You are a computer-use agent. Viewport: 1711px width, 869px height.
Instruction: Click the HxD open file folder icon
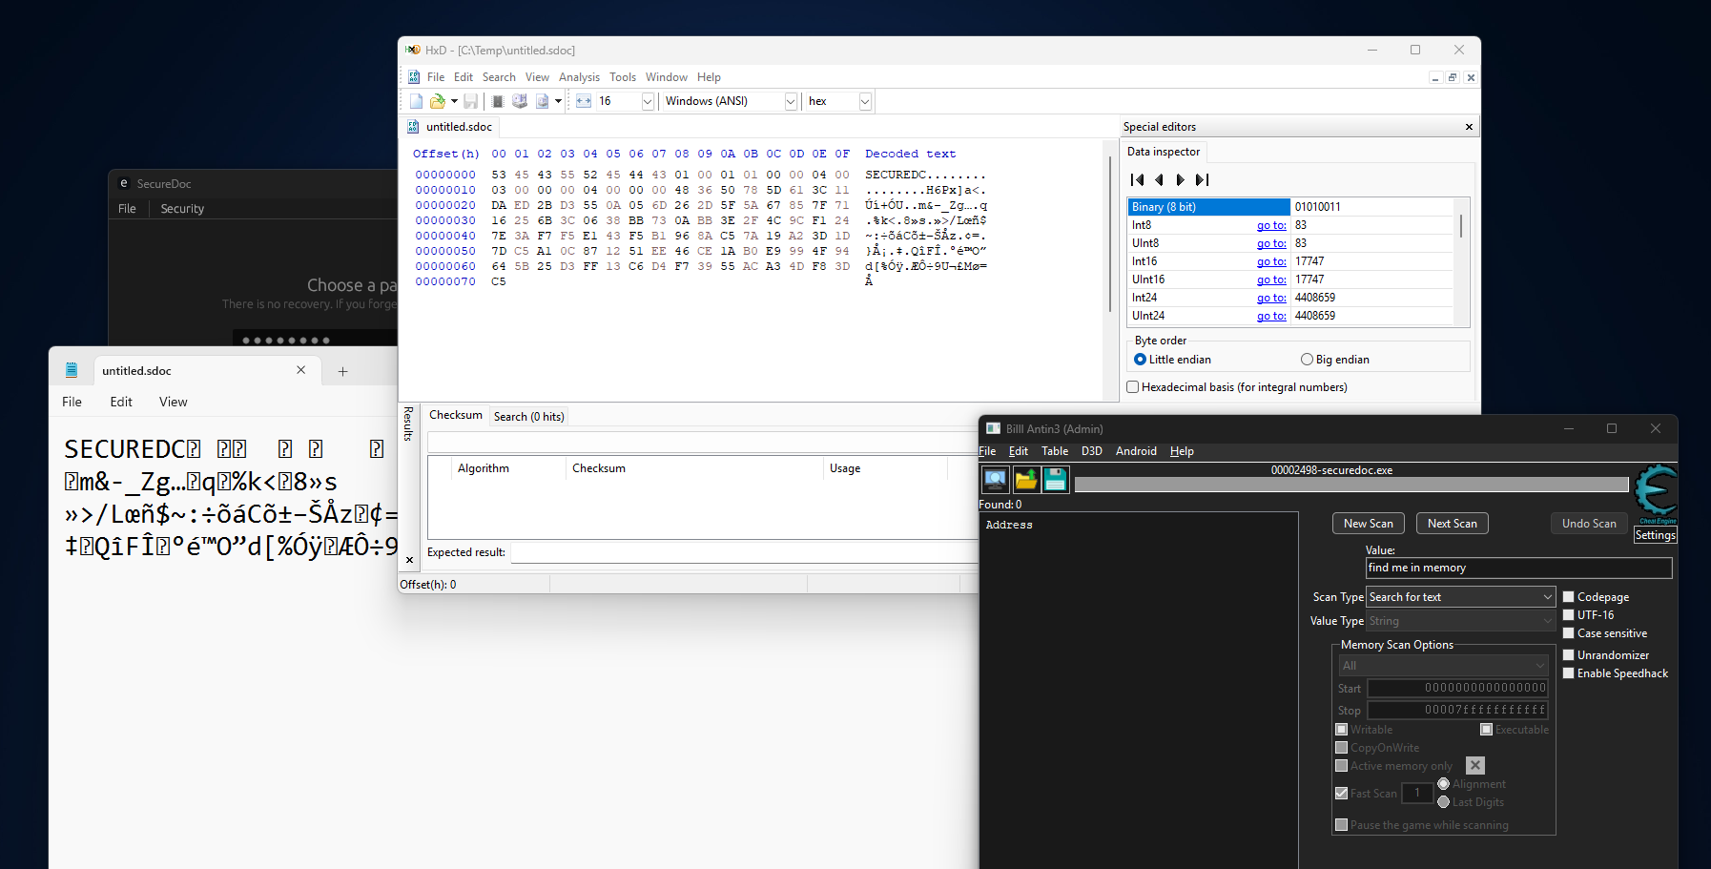click(x=437, y=101)
